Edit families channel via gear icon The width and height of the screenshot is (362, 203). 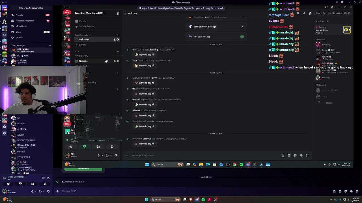(x=118, y=61)
